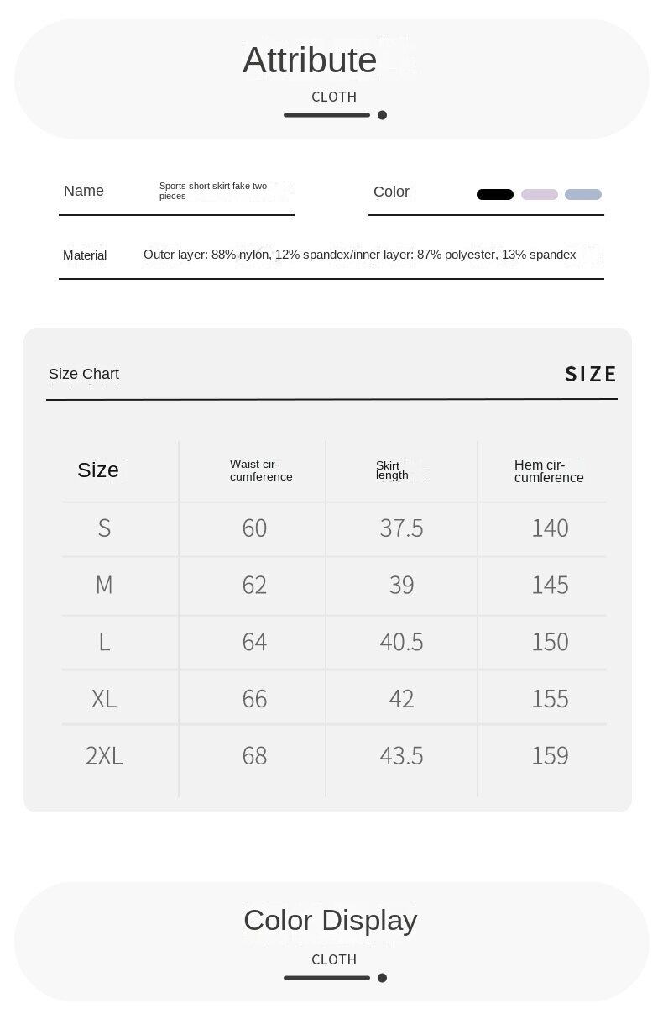This screenshot has height=1014, width=663.
Task: Click the Waist circumference column header
Action: tap(261, 470)
